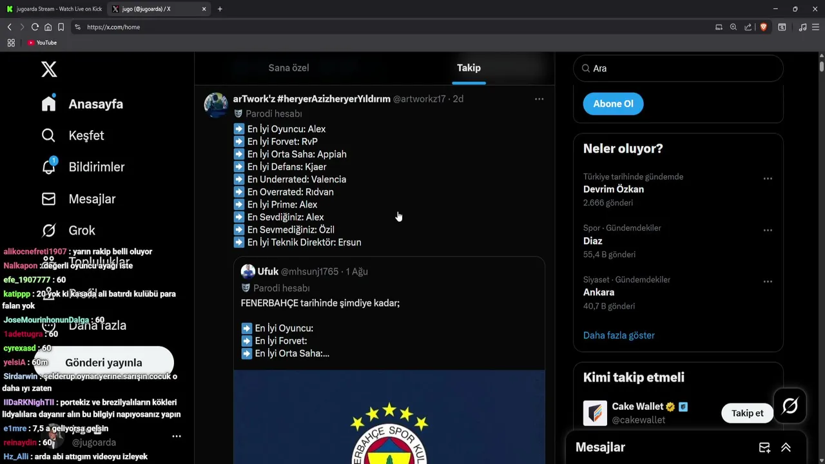Close the jugo X tab
Screen dimensions: 825x464
point(204,9)
